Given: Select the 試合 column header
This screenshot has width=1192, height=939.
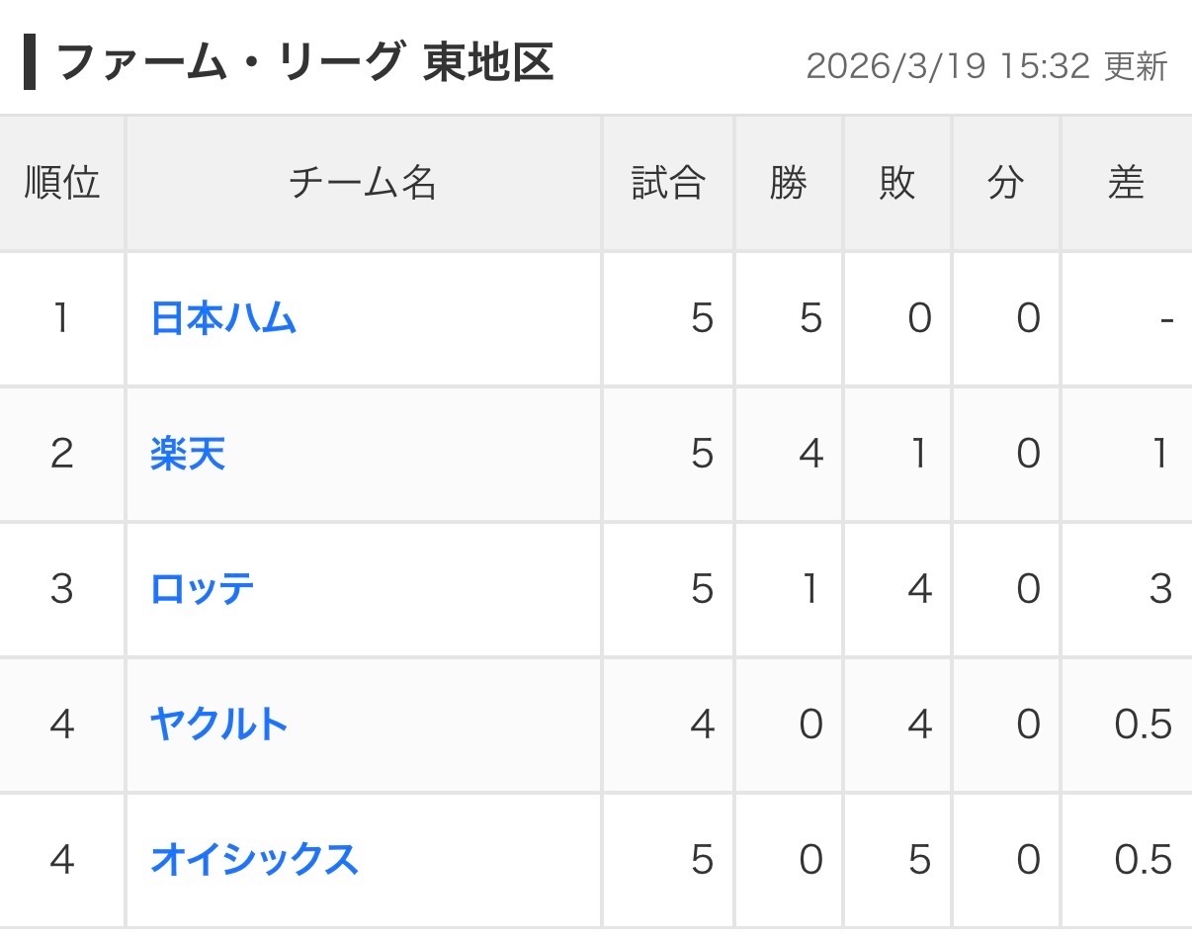Looking at the screenshot, I should click(x=668, y=183).
